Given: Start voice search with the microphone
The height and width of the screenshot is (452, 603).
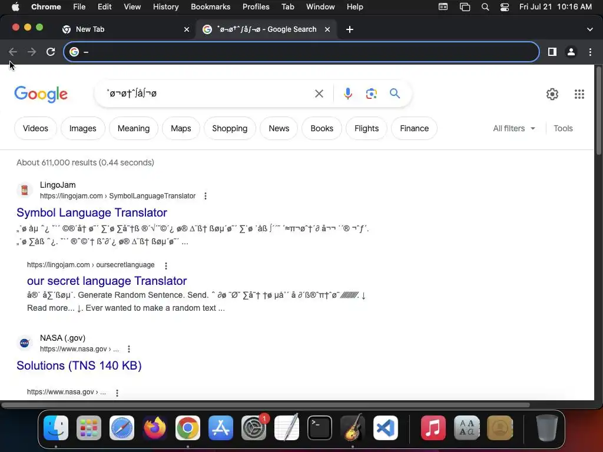Looking at the screenshot, I should tap(347, 94).
